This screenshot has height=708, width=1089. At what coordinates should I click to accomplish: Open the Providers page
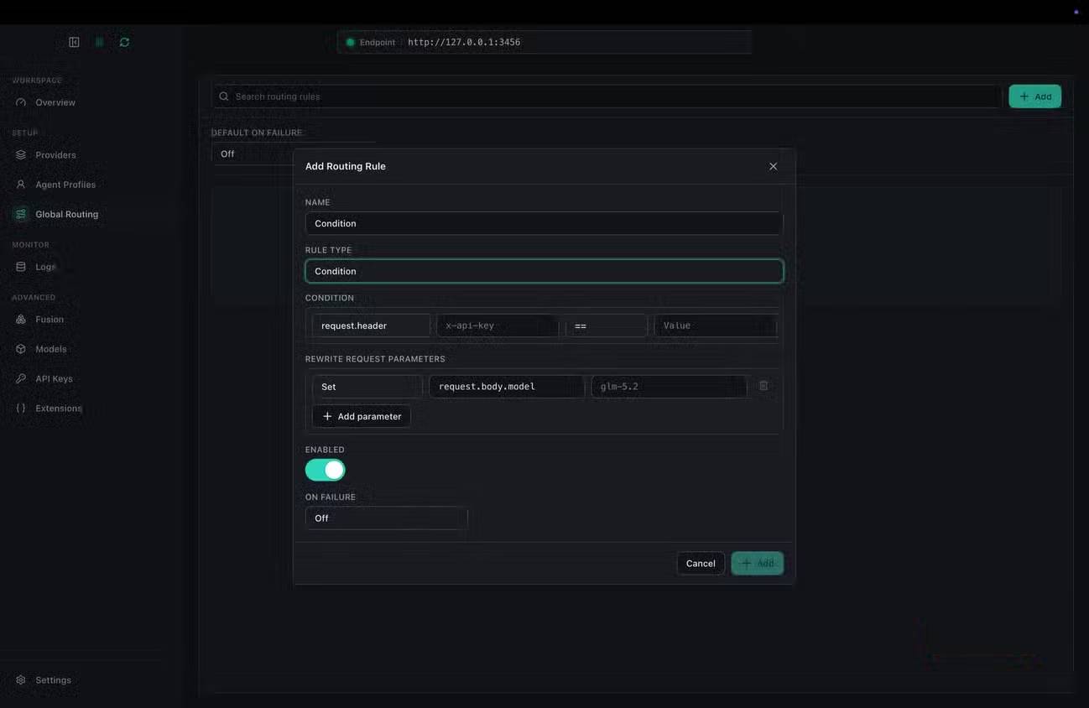point(55,155)
